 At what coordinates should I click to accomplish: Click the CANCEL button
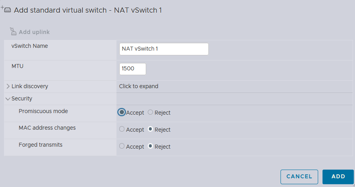pos(299,177)
